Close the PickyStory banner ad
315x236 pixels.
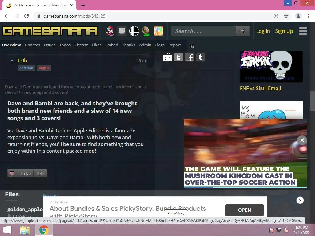coord(300,200)
